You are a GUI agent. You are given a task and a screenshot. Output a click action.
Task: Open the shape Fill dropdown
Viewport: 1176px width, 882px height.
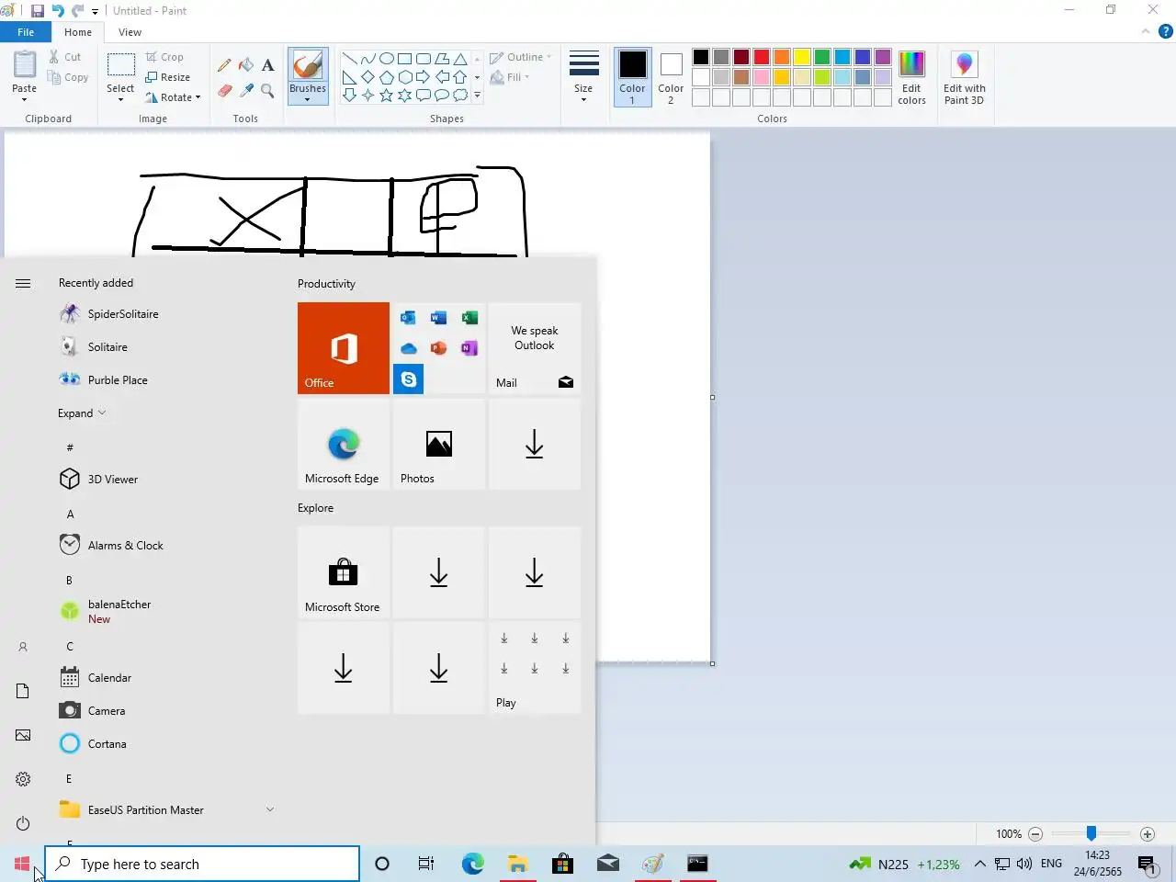(510, 77)
